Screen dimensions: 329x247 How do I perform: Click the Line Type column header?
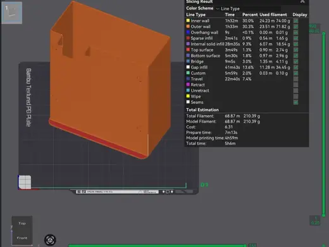pos(196,15)
